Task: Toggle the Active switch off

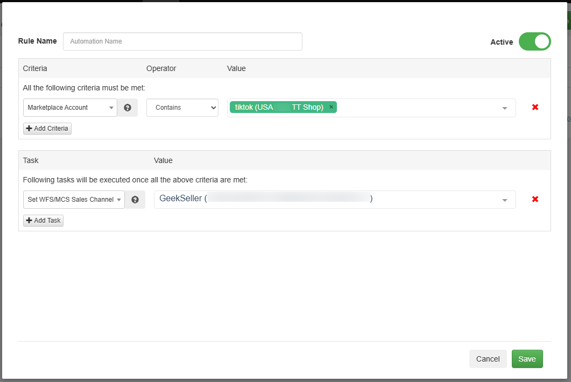Action: point(534,41)
